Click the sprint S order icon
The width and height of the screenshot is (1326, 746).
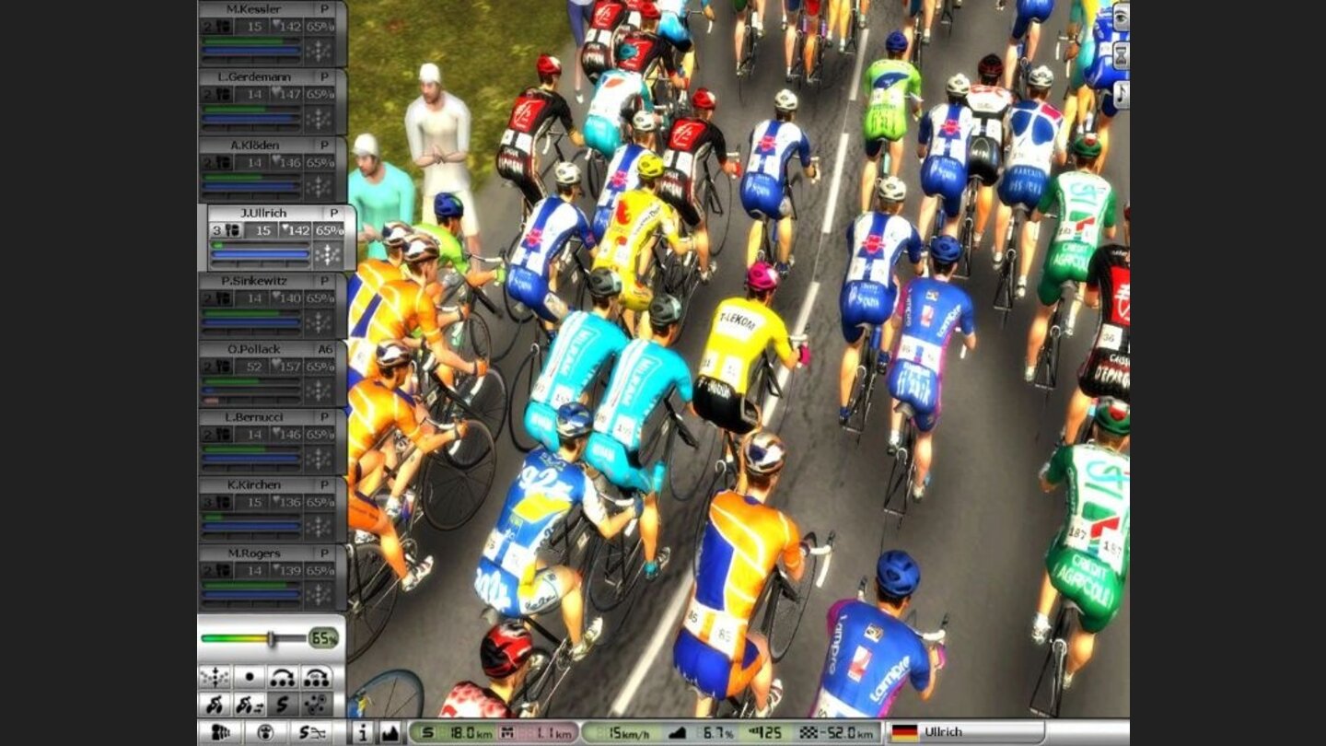[x=283, y=705]
